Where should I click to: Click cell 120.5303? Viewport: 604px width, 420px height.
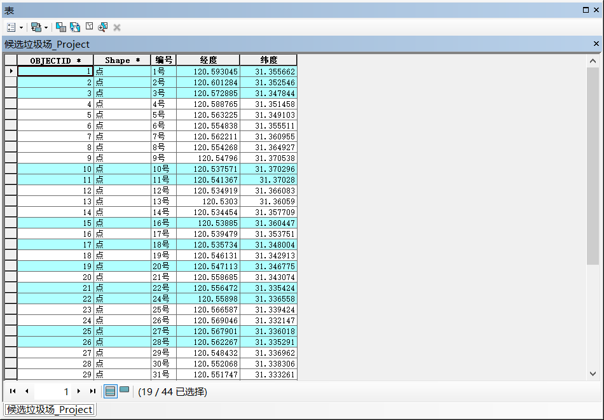coord(208,201)
